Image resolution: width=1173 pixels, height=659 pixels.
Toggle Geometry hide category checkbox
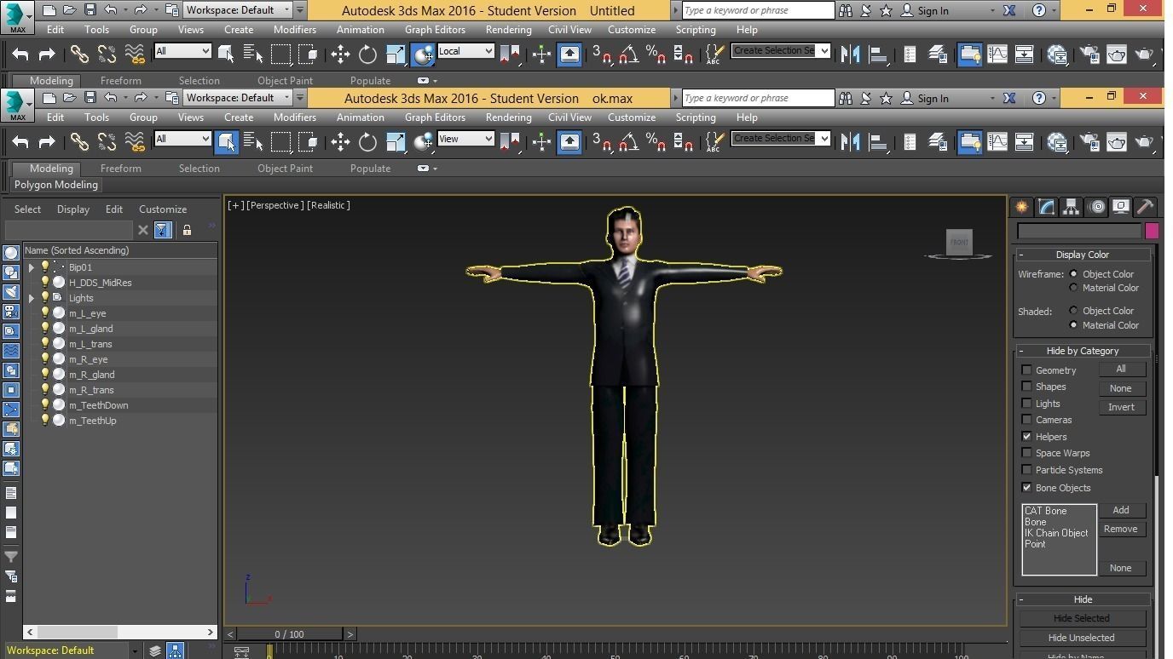coord(1026,370)
